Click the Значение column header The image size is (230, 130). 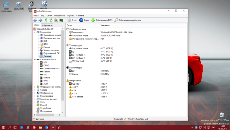pos(105,26)
